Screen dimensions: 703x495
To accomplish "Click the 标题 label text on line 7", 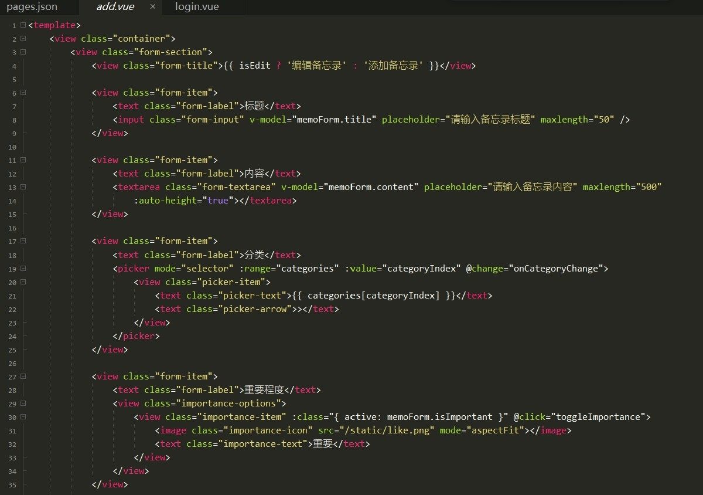I will click(254, 106).
